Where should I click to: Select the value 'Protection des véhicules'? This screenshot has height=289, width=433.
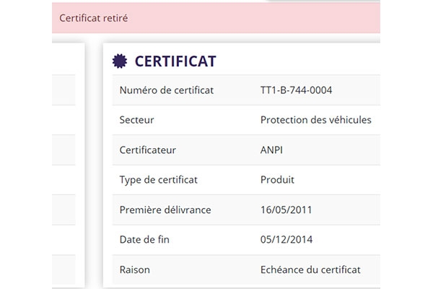click(x=316, y=120)
